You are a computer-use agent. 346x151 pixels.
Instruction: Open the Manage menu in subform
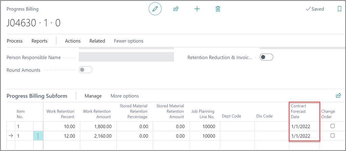(x=93, y=96)
